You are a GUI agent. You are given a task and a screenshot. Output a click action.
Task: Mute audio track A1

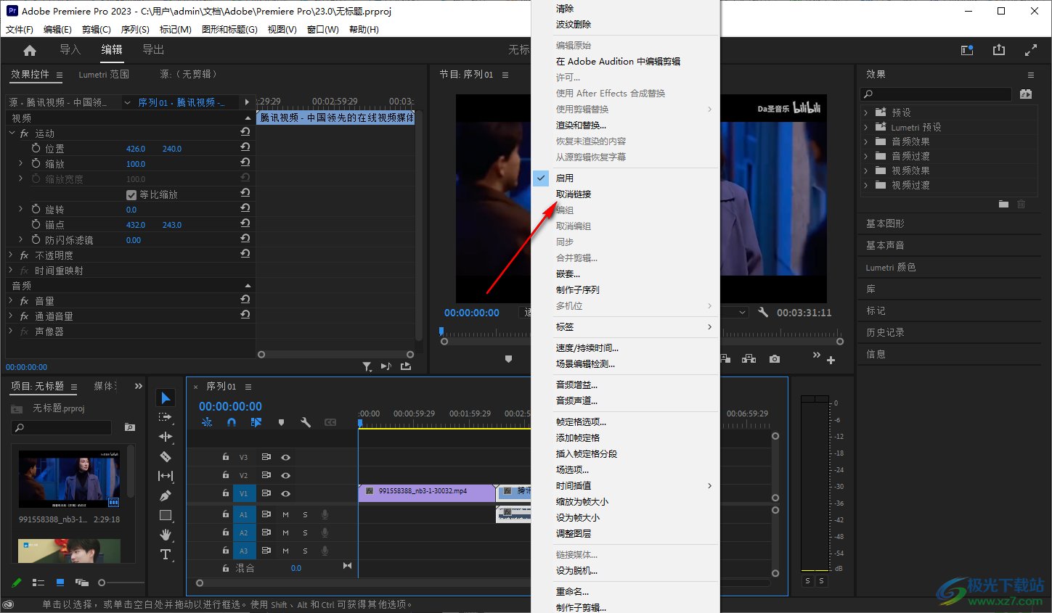[x=285, y=514]
